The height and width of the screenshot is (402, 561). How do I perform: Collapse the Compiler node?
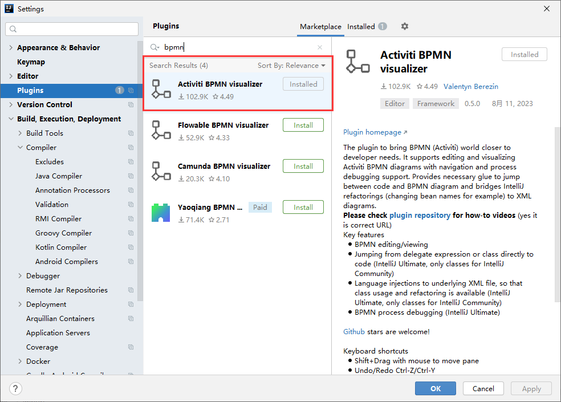(x=20, y=148)
